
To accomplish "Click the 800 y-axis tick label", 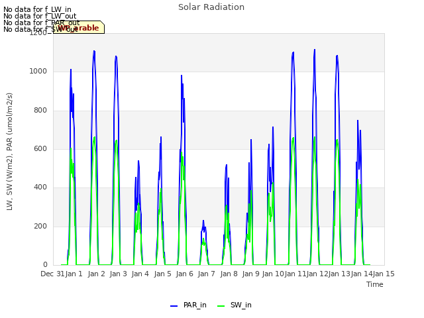I will pyautogui.click(x=40, y=111).
